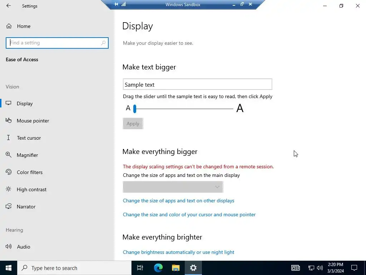The width and height of the screenshot is (366, 275).
Task: Click the Text cursor I-beam icon
Action: [x=9, y=137]
